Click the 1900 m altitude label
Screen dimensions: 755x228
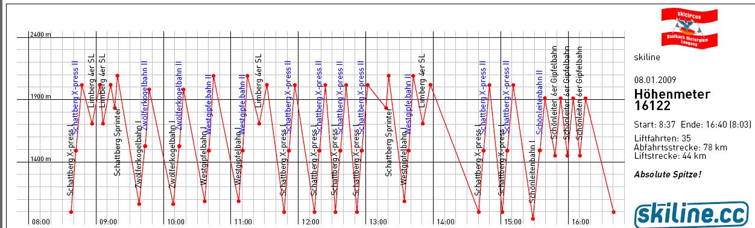[41, 96]
